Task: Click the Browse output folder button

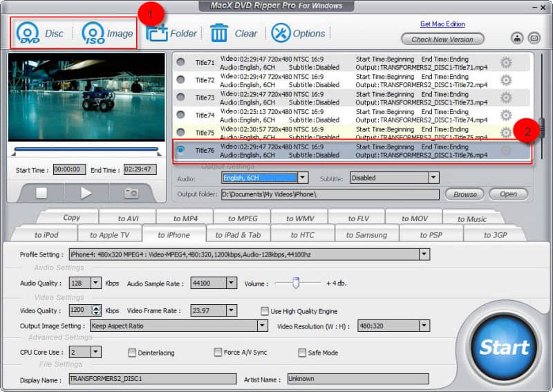Action: coord(465,194)
